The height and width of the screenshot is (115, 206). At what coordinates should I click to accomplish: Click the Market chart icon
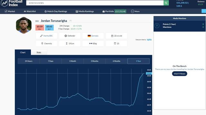point(6,11)
